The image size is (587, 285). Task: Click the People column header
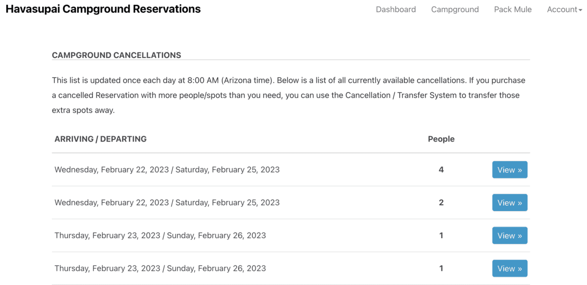coord(441,139)
